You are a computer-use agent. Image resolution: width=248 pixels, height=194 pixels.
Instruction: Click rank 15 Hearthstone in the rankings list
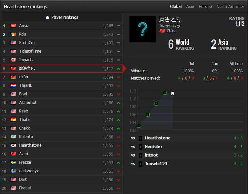pyautogui.click(x=61, y=145)
